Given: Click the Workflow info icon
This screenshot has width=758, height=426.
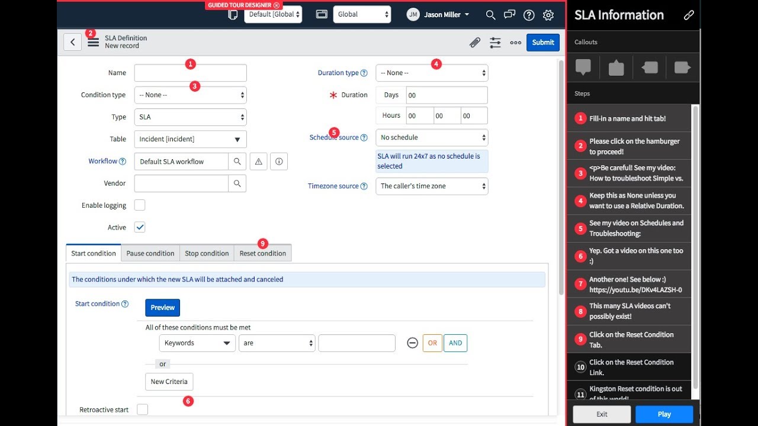Looking at the screenshot, I should tap(279, 162).
